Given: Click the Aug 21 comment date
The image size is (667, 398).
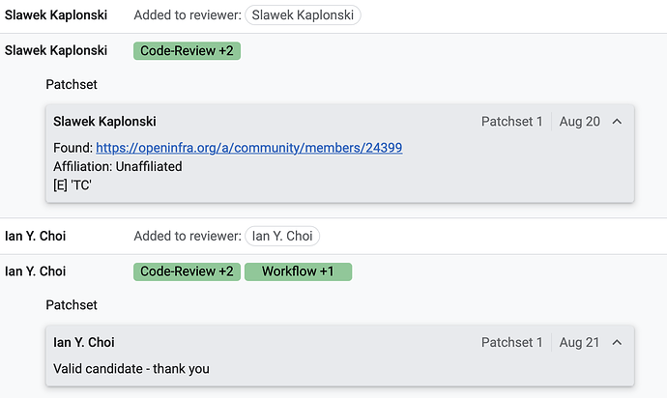Looking at the screenshot, I should coord(579,342).
